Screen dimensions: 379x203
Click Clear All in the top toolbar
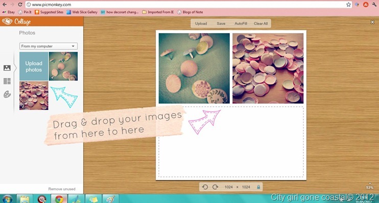260,23
